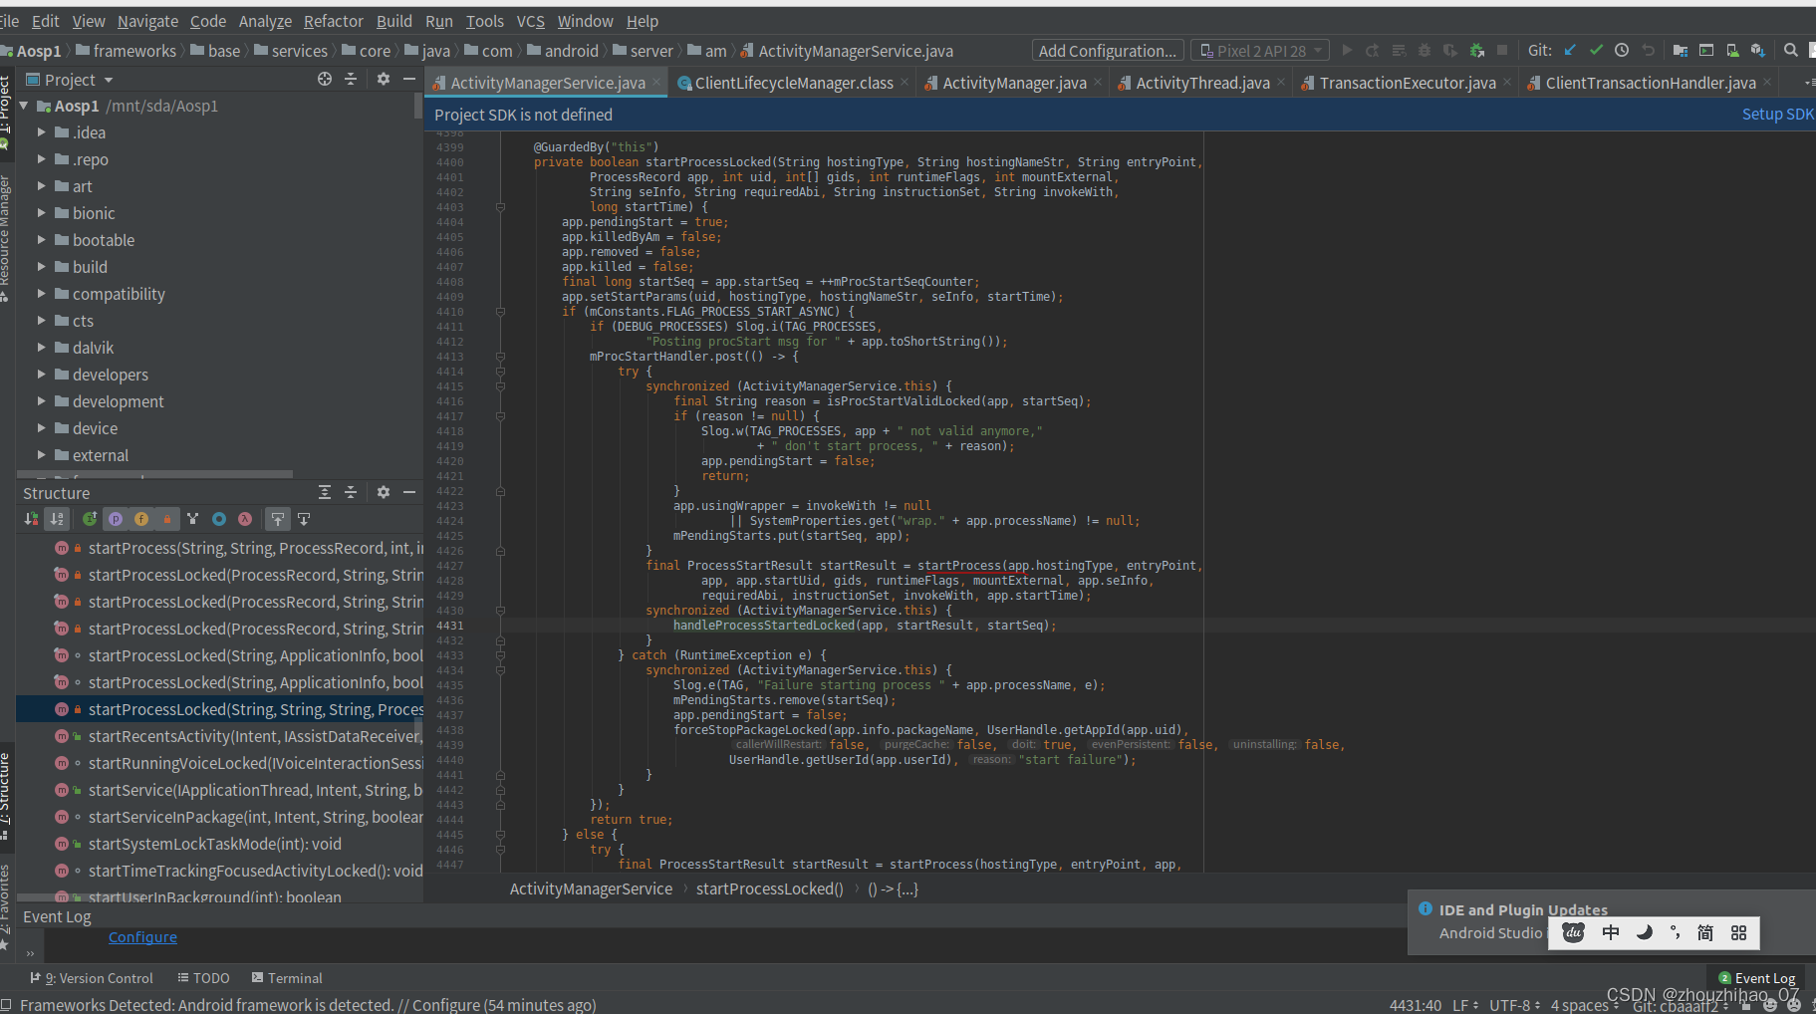Switch to ActivityThread.java tab
This screenshot has height=1014, width=1816.
click(1201, 83)
